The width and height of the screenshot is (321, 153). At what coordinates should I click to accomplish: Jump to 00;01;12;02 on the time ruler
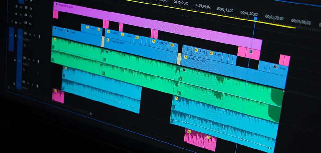pos(225,10)
